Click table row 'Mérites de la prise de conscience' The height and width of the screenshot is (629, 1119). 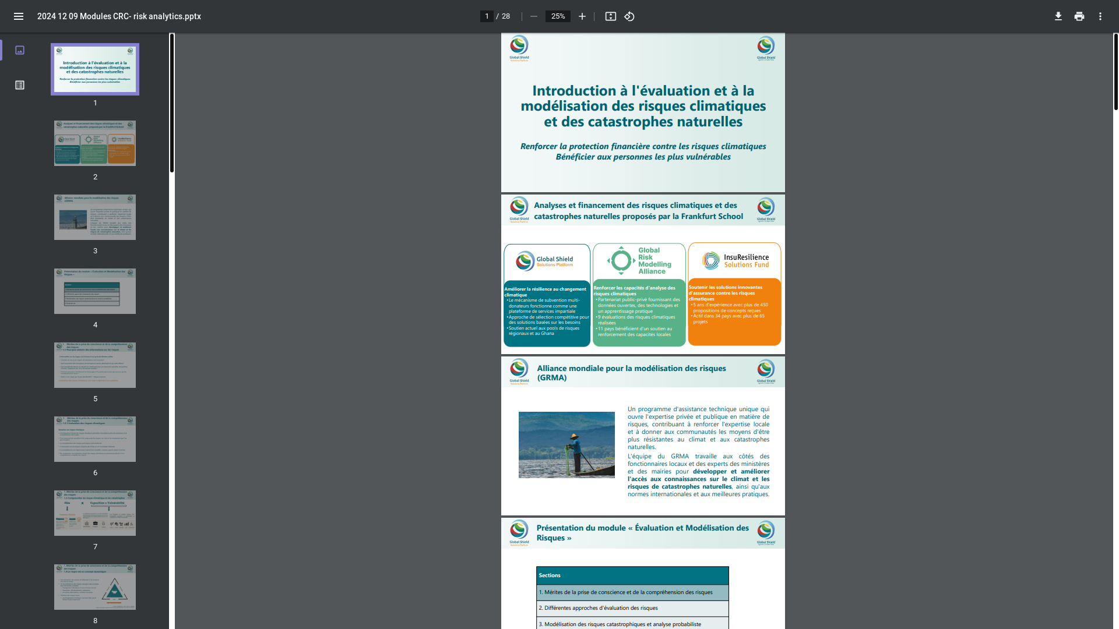(x=632, y=592)
